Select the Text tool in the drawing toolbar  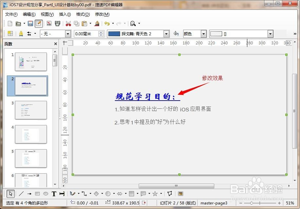[x=54, y=193]
